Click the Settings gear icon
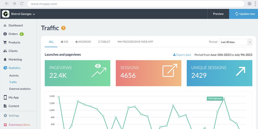The image size is (258, 129). 5,116
